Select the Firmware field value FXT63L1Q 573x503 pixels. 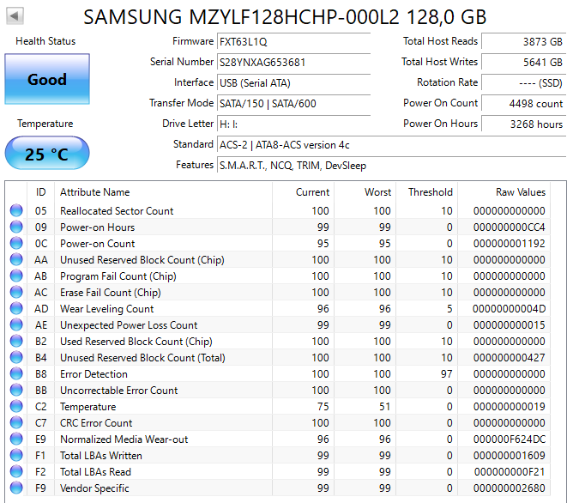pyautogui.click(x=293, y=41)
